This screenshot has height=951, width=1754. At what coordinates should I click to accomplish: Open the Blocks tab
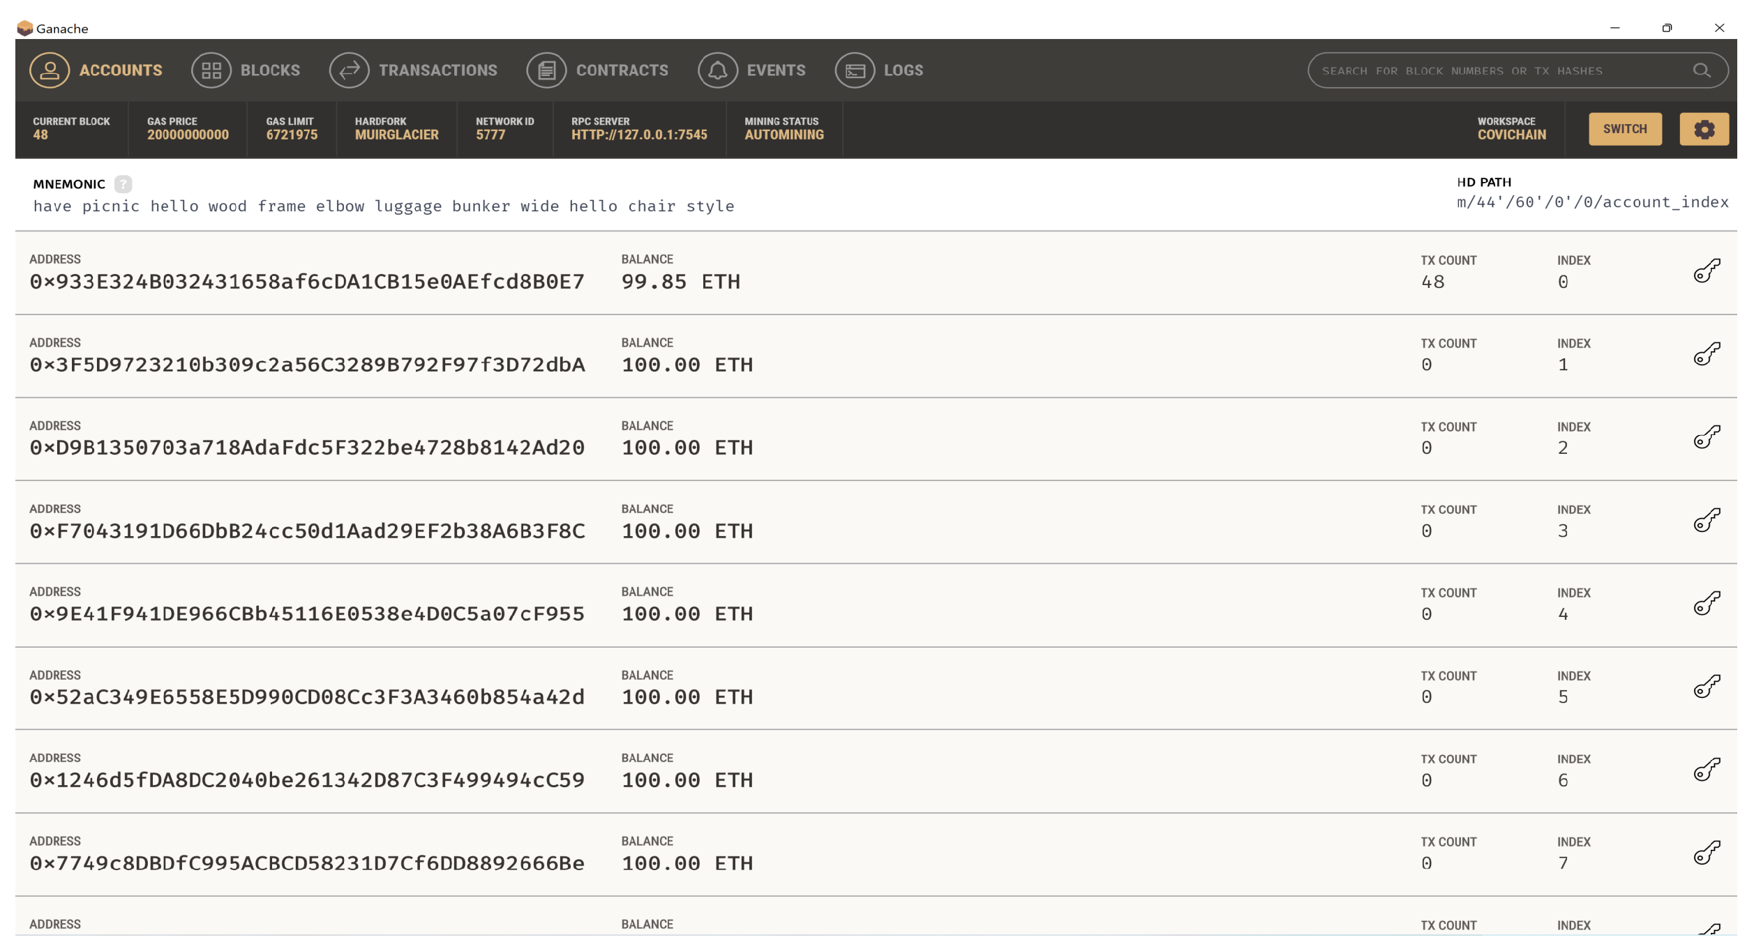coord(246,70)
